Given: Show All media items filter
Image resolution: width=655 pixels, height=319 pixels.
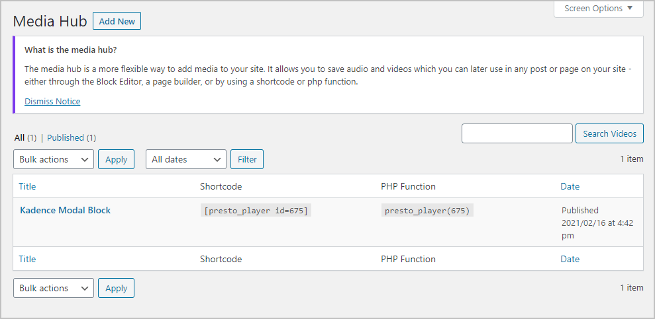Looking at the screenshot, I should click(19, 138).
